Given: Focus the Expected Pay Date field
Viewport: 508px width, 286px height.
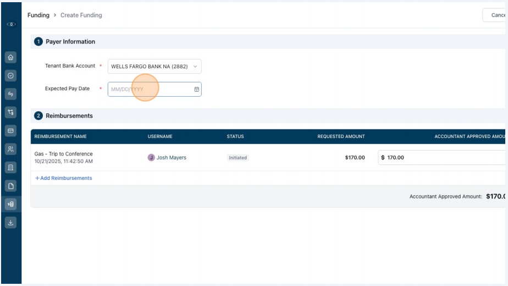Looking at the screenshot, I should click(x=154, y=89).
